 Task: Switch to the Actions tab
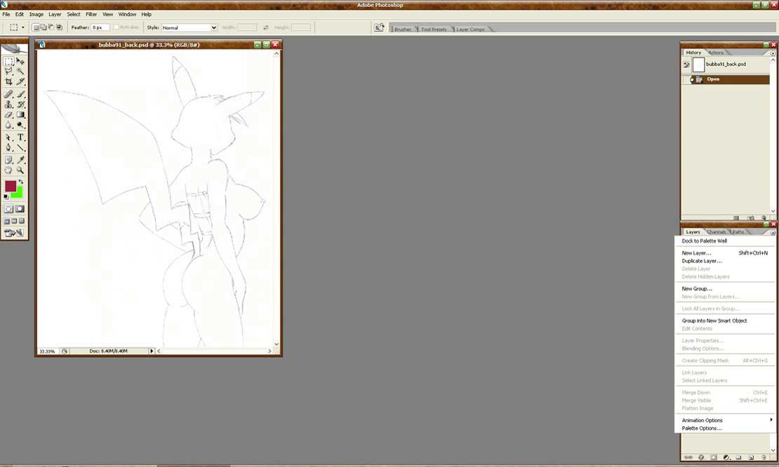tap(716, 53)
